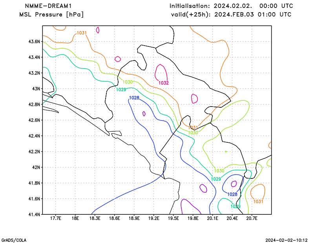314x243 pixels.
Task: Click the 41.8N latitude axis label
Action: tap(34, 183)
